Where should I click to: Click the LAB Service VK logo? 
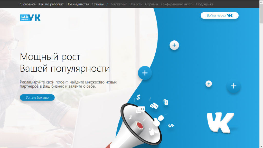pyautogui.click(x=30, y=18)
